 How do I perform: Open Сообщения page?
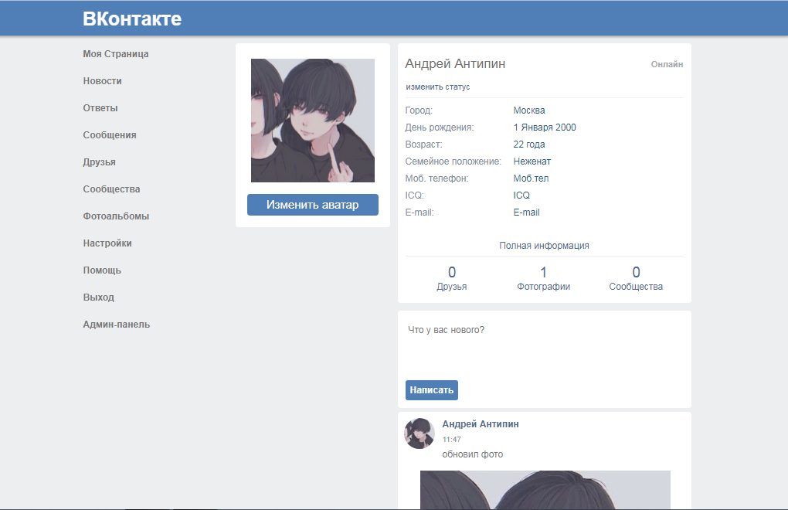[110, 135]
